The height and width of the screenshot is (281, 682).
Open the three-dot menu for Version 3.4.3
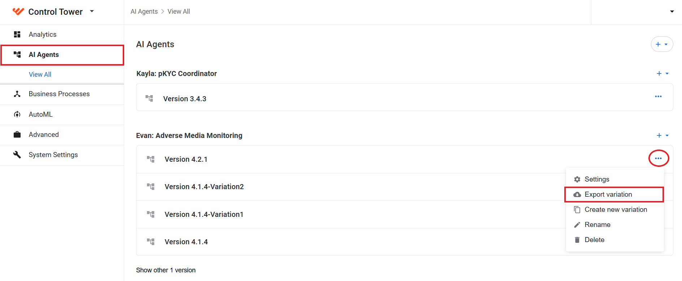coord(658,97)
